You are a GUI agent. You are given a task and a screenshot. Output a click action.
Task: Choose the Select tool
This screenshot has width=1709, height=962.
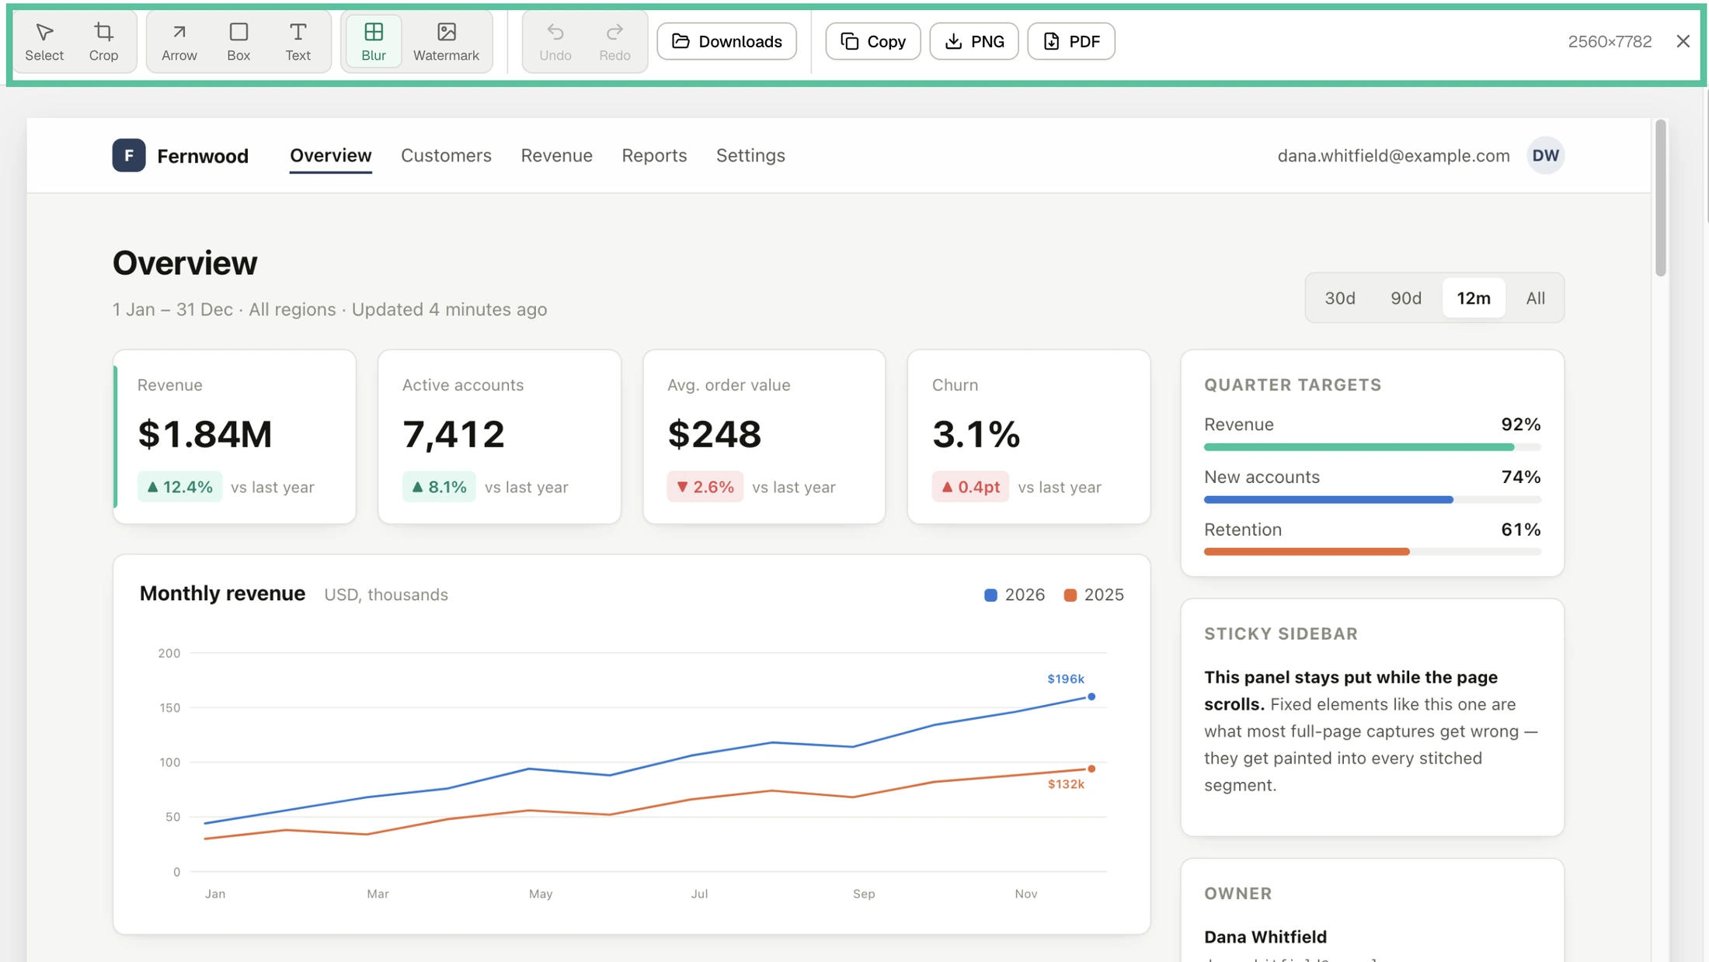click(44, 41)
